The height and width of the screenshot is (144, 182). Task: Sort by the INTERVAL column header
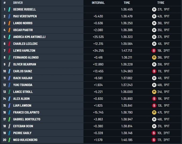(x=98, y=3)
